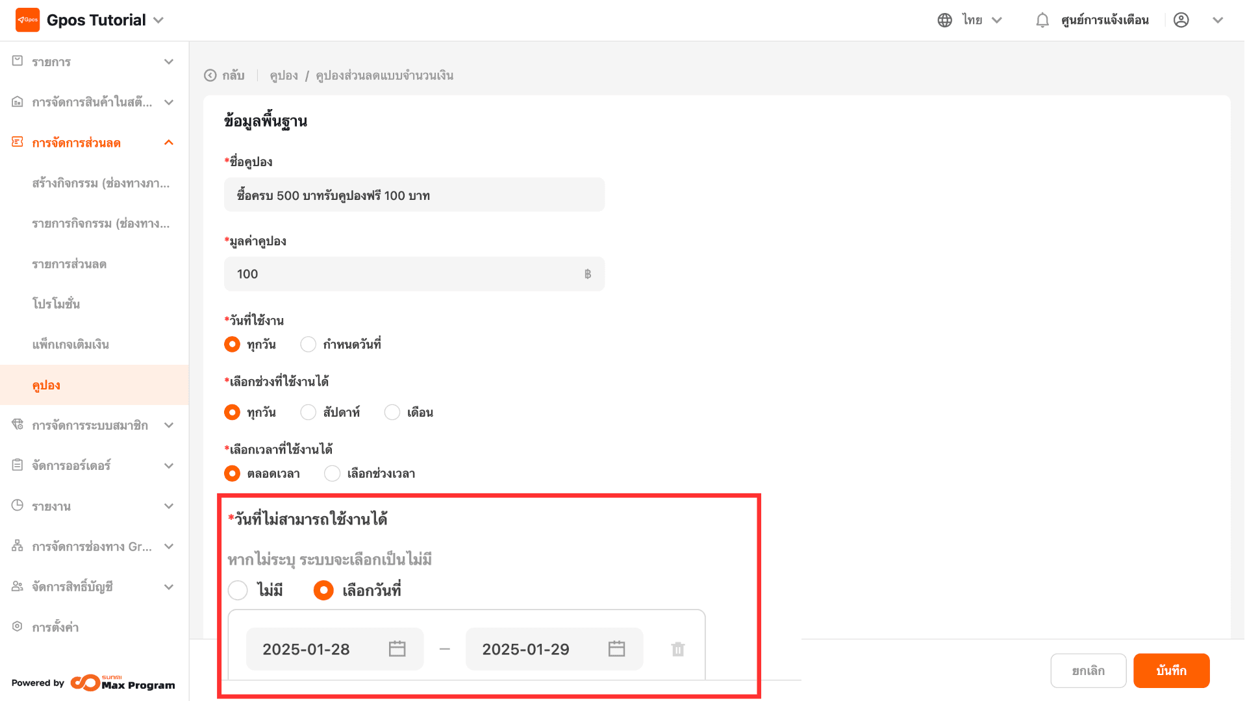The image size is (1247, 701).
Task: Click the notification bell icon
Action: point(1042,20)
